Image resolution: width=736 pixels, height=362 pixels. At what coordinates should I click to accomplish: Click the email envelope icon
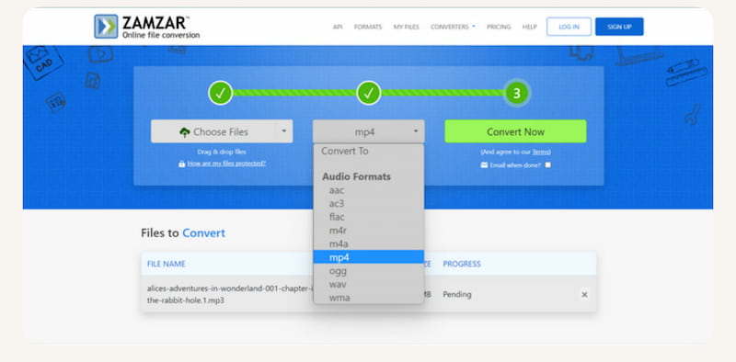point(484,165)
